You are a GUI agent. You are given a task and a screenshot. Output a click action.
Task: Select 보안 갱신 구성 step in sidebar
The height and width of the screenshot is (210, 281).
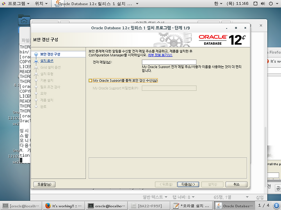coord(50,54)
